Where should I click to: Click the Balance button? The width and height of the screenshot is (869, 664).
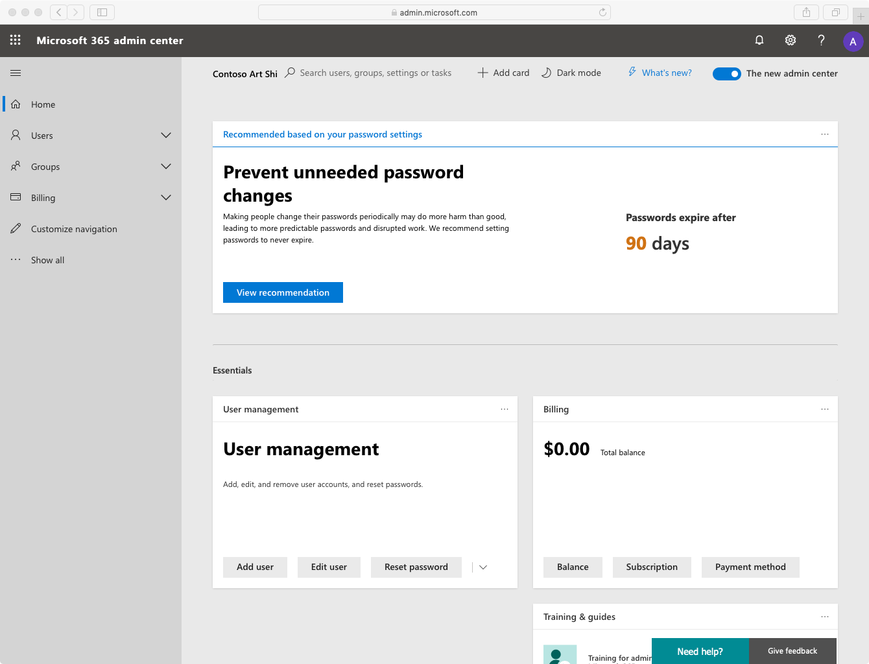573,567
